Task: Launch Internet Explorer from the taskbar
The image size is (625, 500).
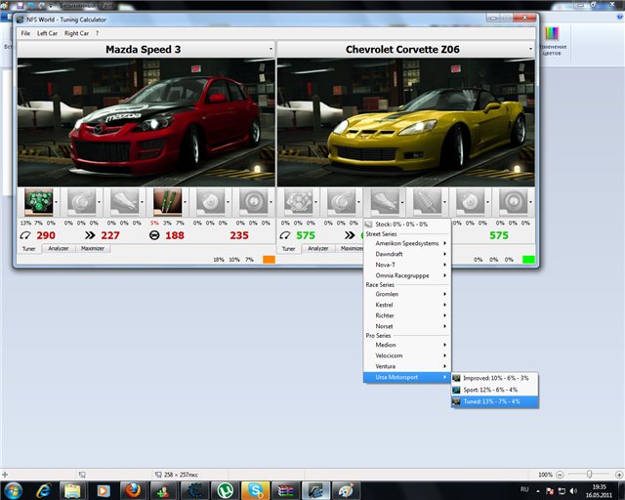Action: coord(43,490)
